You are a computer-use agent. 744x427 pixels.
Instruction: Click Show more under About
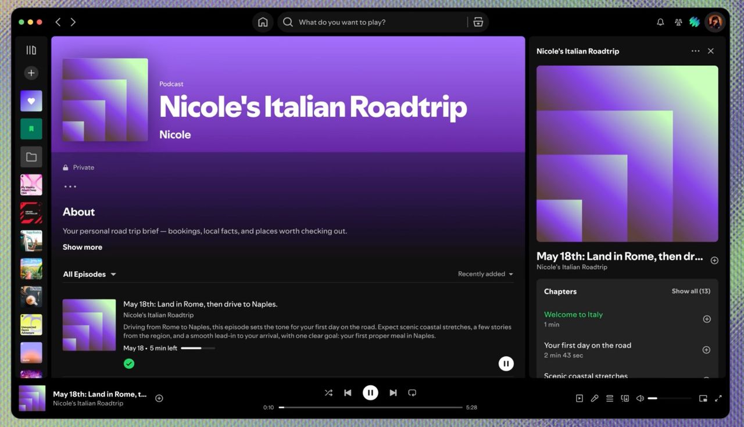point(83,247)
